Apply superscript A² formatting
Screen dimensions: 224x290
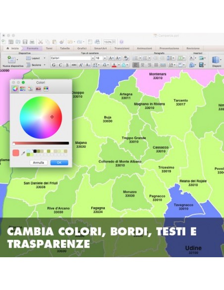[81, 65]
